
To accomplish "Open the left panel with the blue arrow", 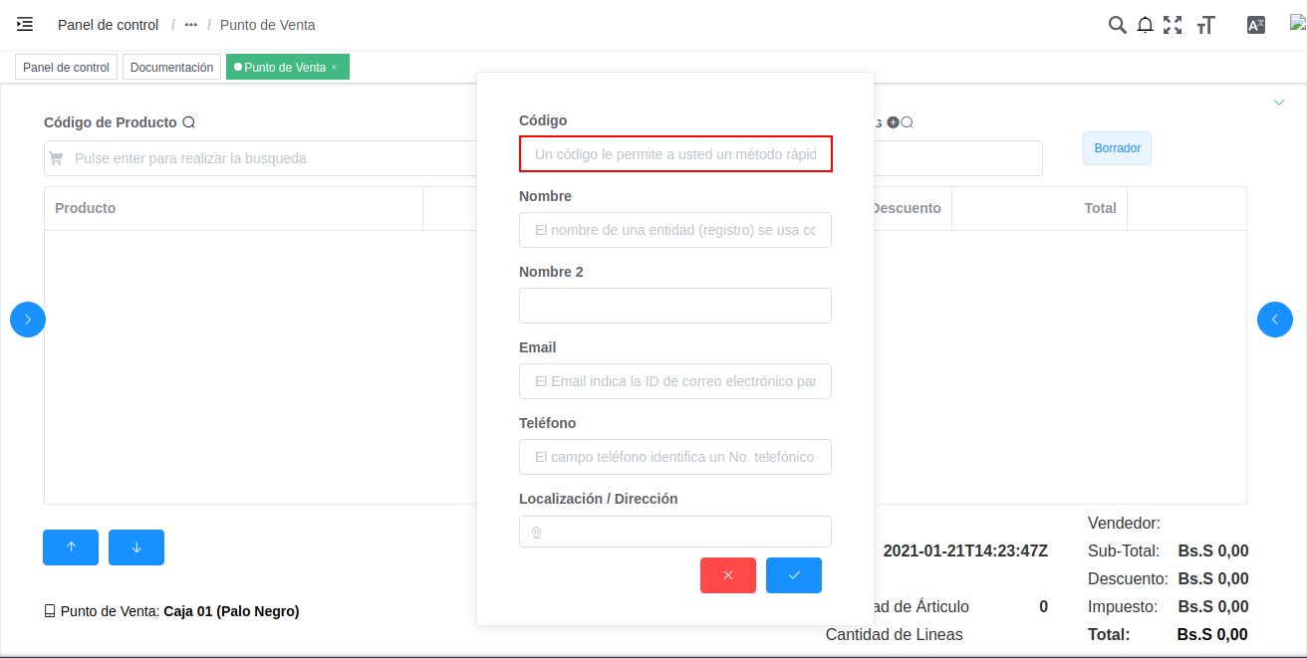I will pos(27,319).
